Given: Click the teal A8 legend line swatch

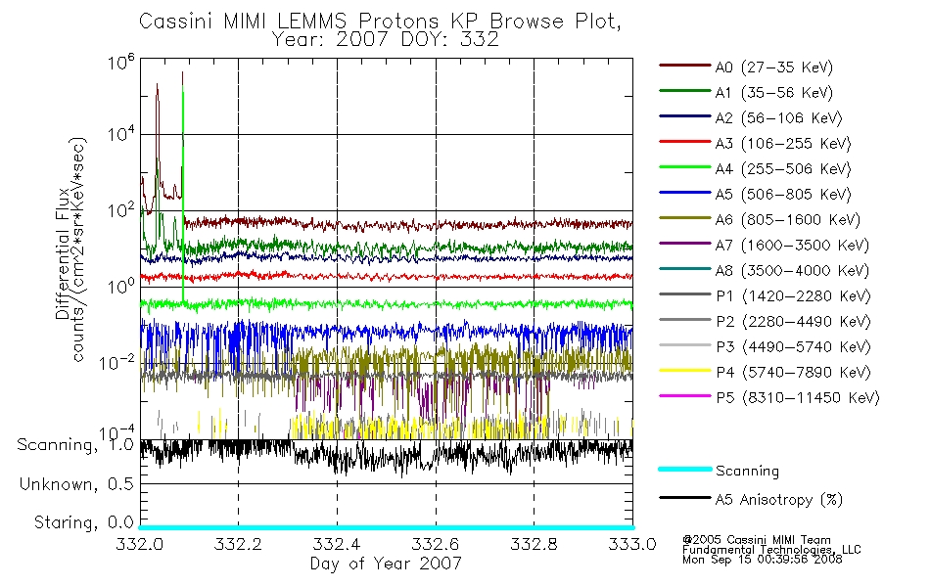Looking at the screenshot, I should [x=684, y=269].
